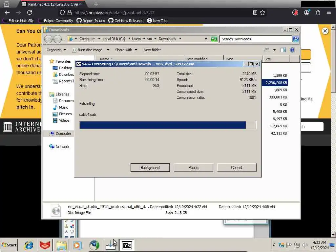This screenshot has height=252, width=336.
Task: Reload the archive.org page
Action: point(30,13)
